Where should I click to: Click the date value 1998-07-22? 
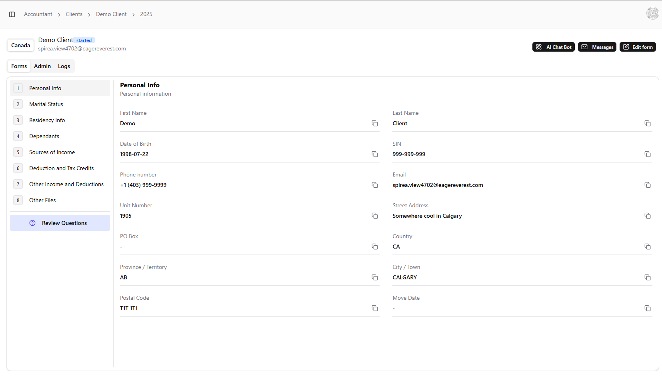134,154
